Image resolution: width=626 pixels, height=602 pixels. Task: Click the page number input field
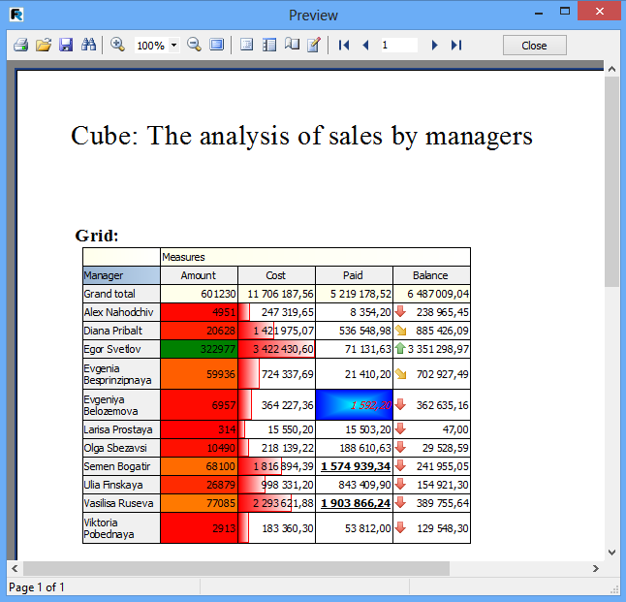(397, 46)
